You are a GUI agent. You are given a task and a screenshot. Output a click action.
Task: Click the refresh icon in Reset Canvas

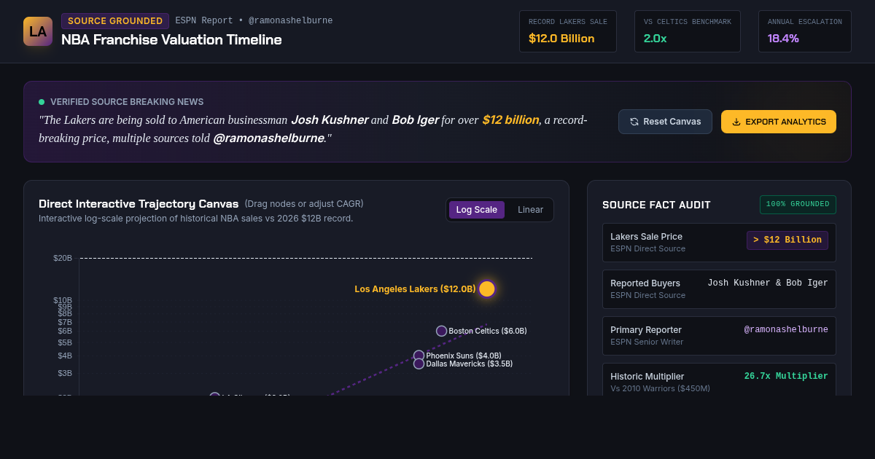(x=634, y=122)
